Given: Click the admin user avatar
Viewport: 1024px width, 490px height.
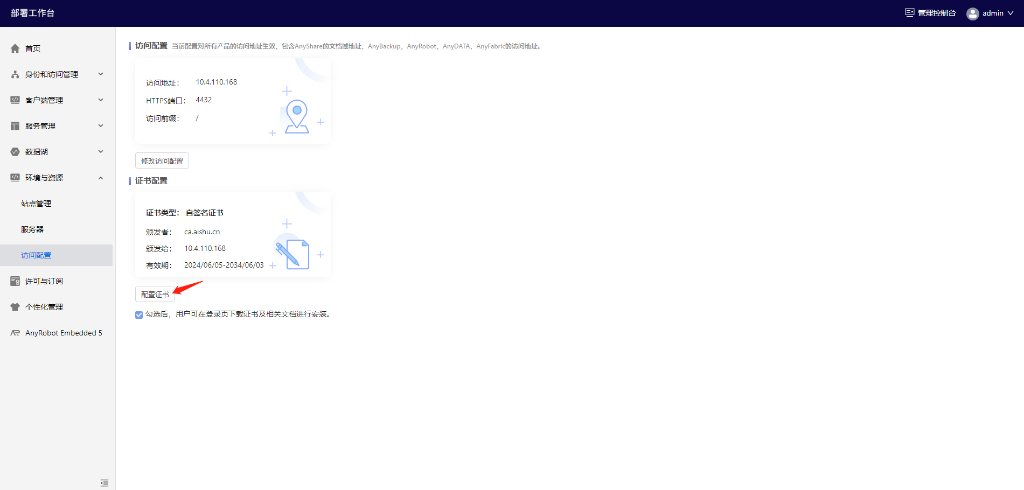Looking at the screenshot, I should (x=972, y=13).
